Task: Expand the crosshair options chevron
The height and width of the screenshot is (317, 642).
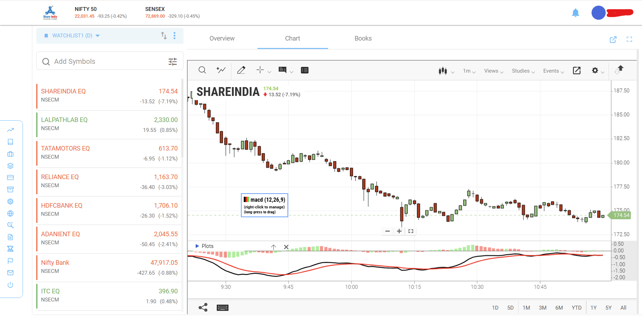Action: (269, 72)
